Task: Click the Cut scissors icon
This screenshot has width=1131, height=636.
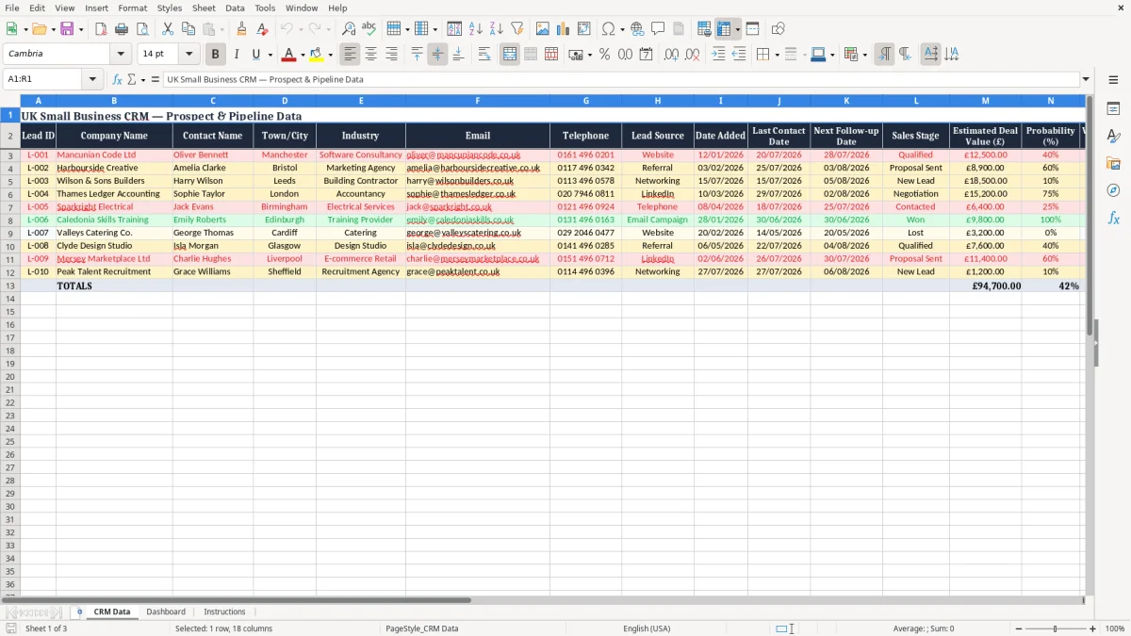Action: (x=168, y=29)
